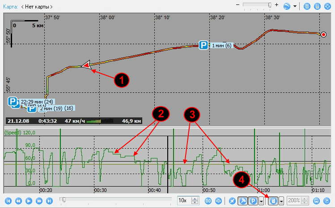
Task: Click the Google Earth globe icon
Action: 287,7
